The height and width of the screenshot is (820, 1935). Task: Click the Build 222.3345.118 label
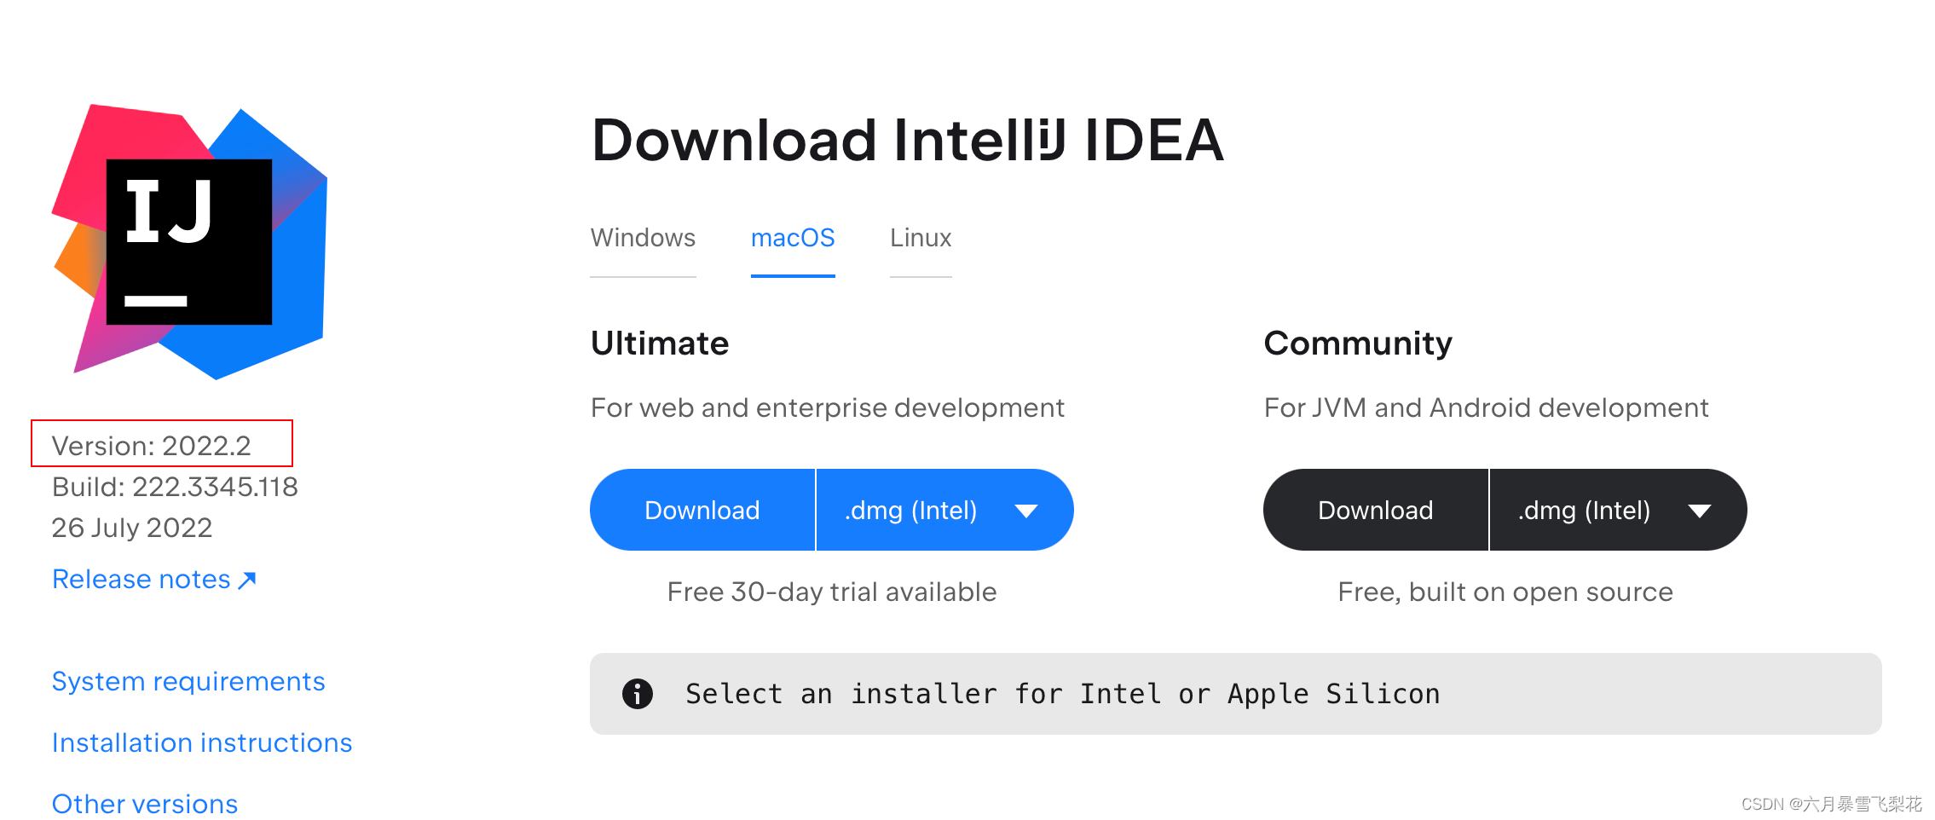coord(175,487)
